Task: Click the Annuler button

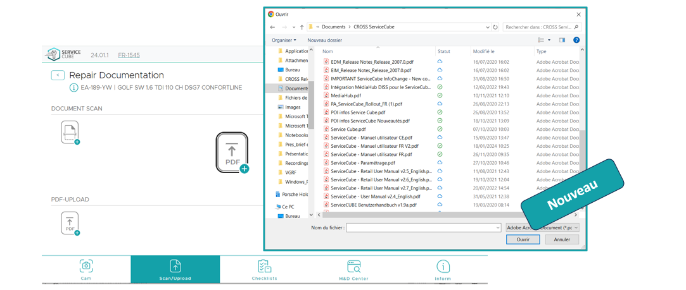Action: (562, 239)
